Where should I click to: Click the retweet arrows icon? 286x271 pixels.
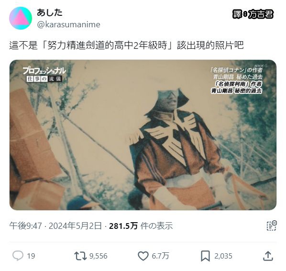(x=80, y=256)
